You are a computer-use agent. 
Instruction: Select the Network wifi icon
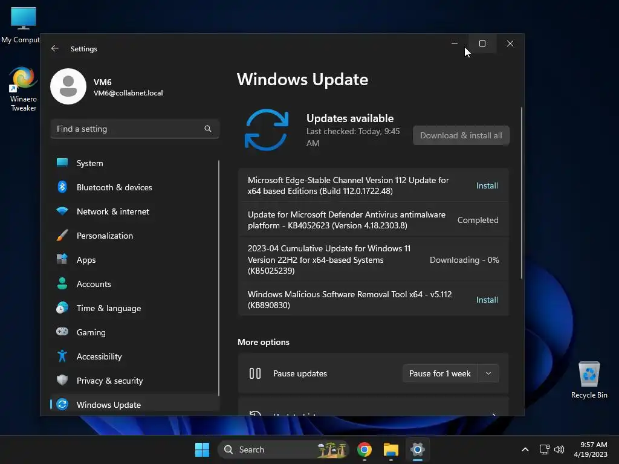coord(62,211)
